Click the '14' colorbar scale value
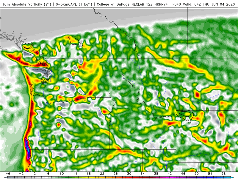The height and width of the screenshot is (179, 238). 75,174
